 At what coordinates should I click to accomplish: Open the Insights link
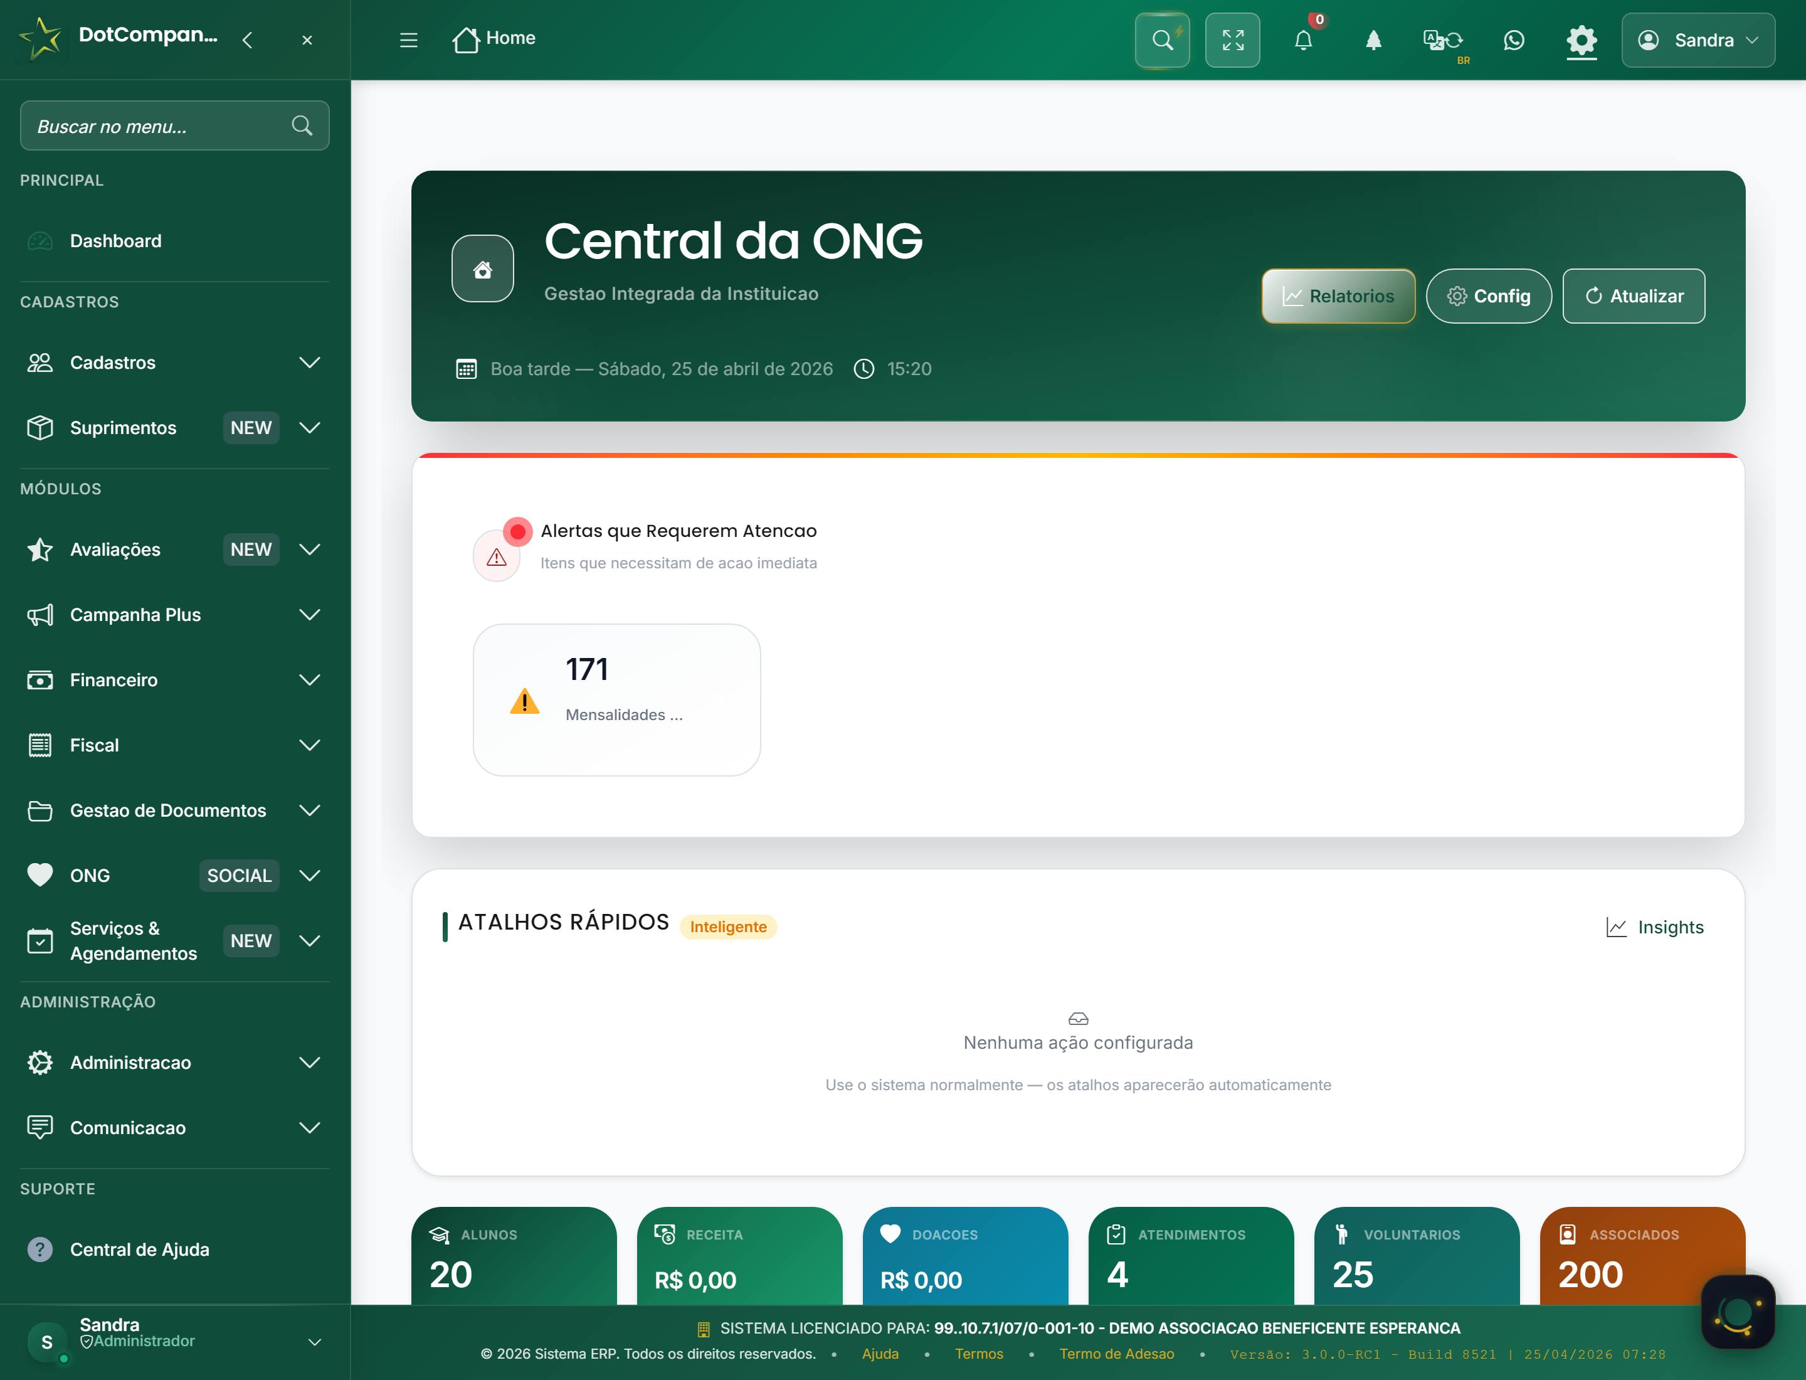(x=1655, y=927)
